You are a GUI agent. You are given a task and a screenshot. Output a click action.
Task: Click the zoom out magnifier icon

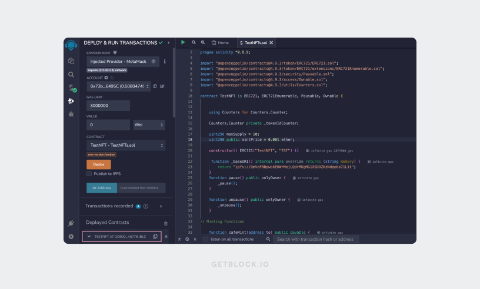coord(194,42)
